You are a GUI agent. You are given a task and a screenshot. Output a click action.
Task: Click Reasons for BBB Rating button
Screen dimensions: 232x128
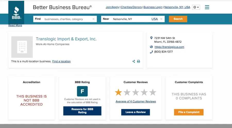pos(82,111)
